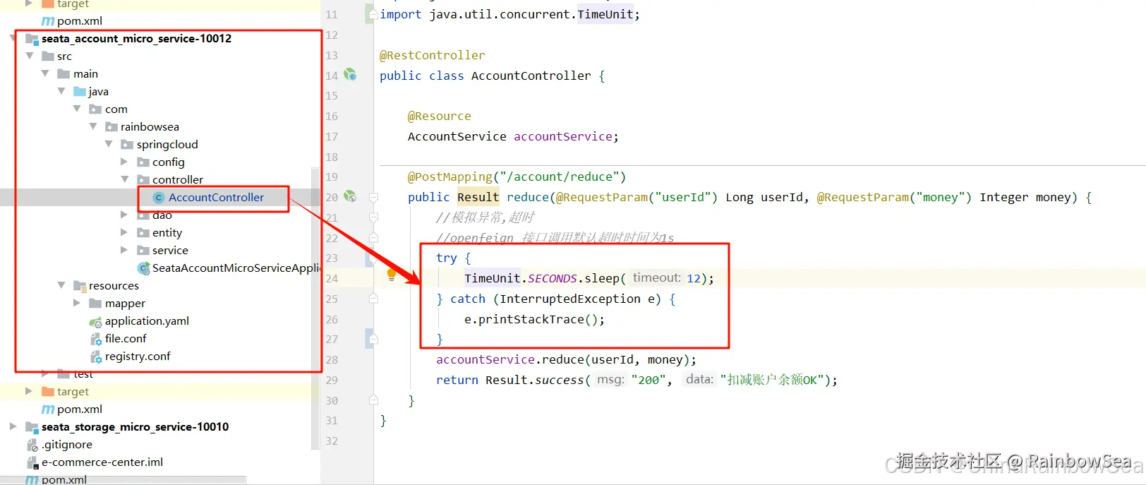Image resolution: width=1146 pixels, height=485 pixels.
Task: Expand the mapper folder arrow
Action: coord(77,303)
